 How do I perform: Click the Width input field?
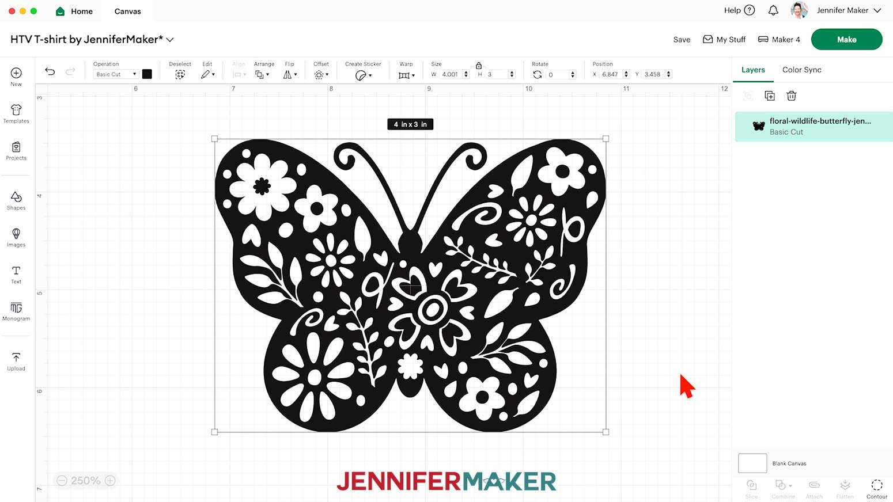[451, 74]
